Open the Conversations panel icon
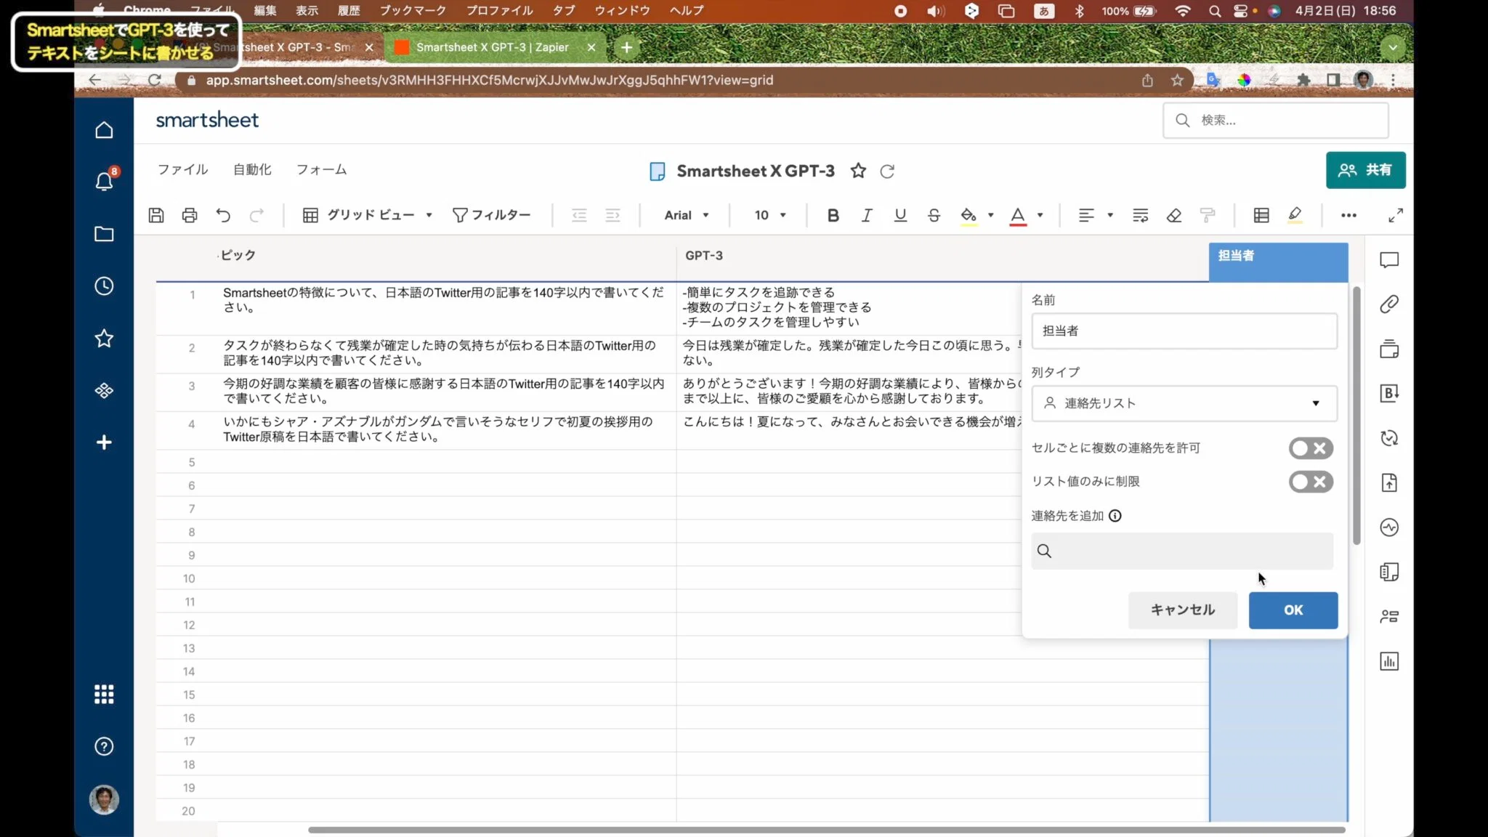1488x837 pixels. pos(1389,260)
